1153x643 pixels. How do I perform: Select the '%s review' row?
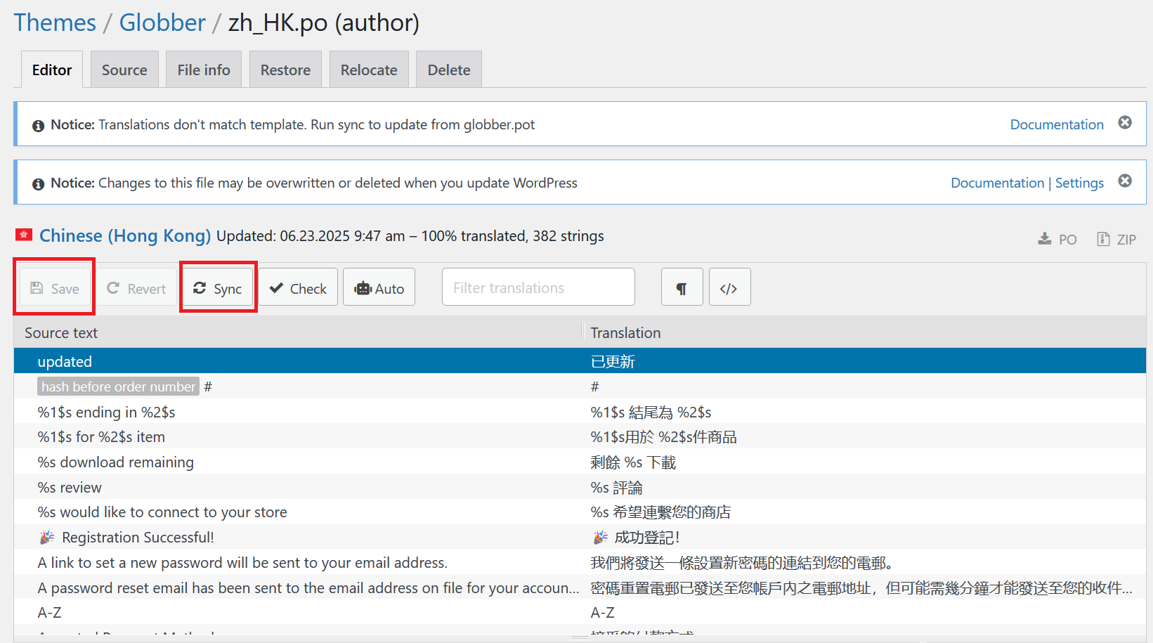pyautogui.click(x=580, y=487)
